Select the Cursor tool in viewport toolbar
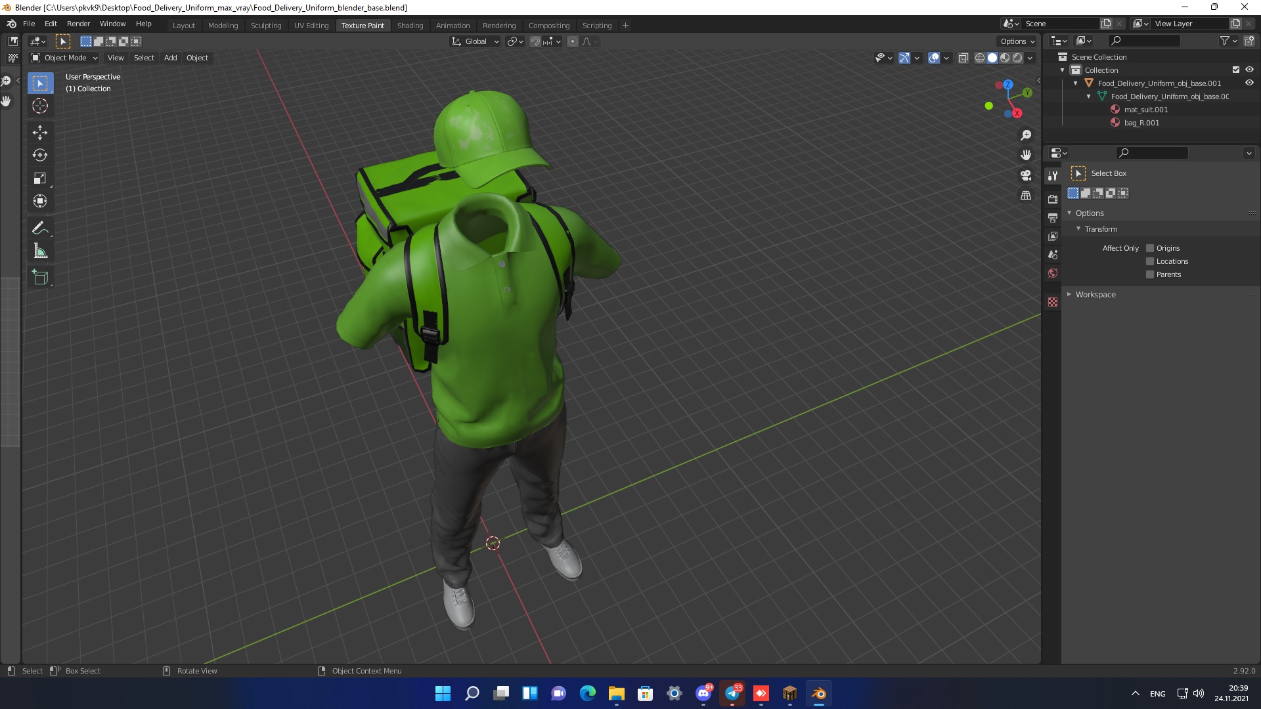 coord(40,106)
